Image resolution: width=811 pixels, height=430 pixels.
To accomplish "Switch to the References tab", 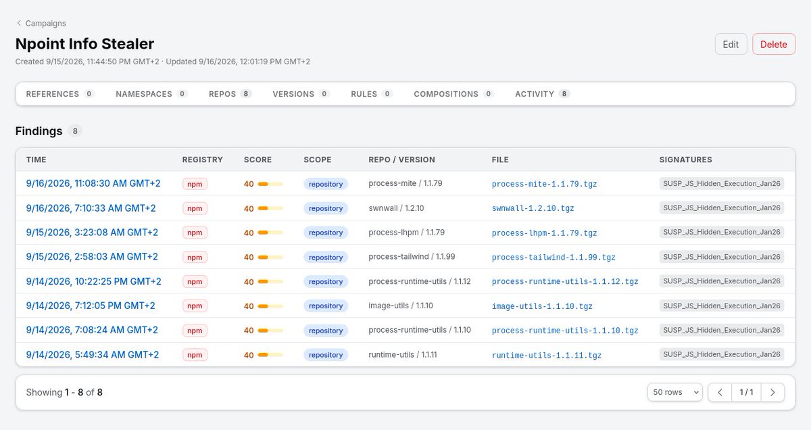I will coord(60,94).
